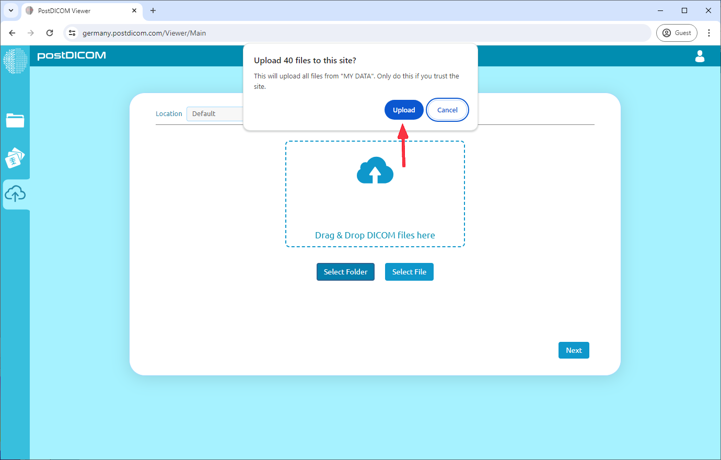Image resolution: width=721 pixels, height=460 pixels.
Task: Open a new tab with plus button
Action: [153, 10]
